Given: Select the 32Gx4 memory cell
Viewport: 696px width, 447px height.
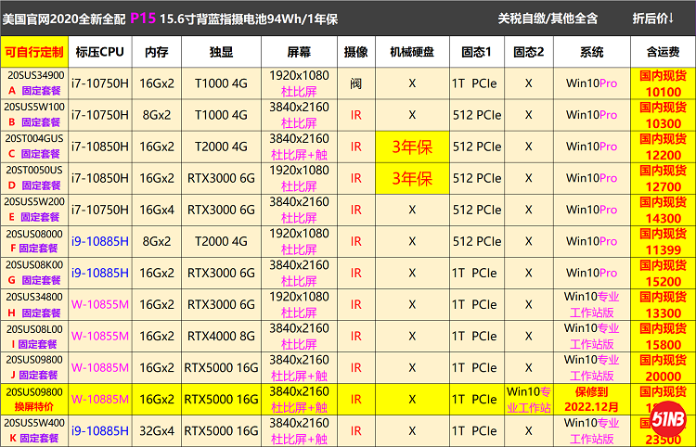Looking at the screenshot, I should [x=156, y=430].
